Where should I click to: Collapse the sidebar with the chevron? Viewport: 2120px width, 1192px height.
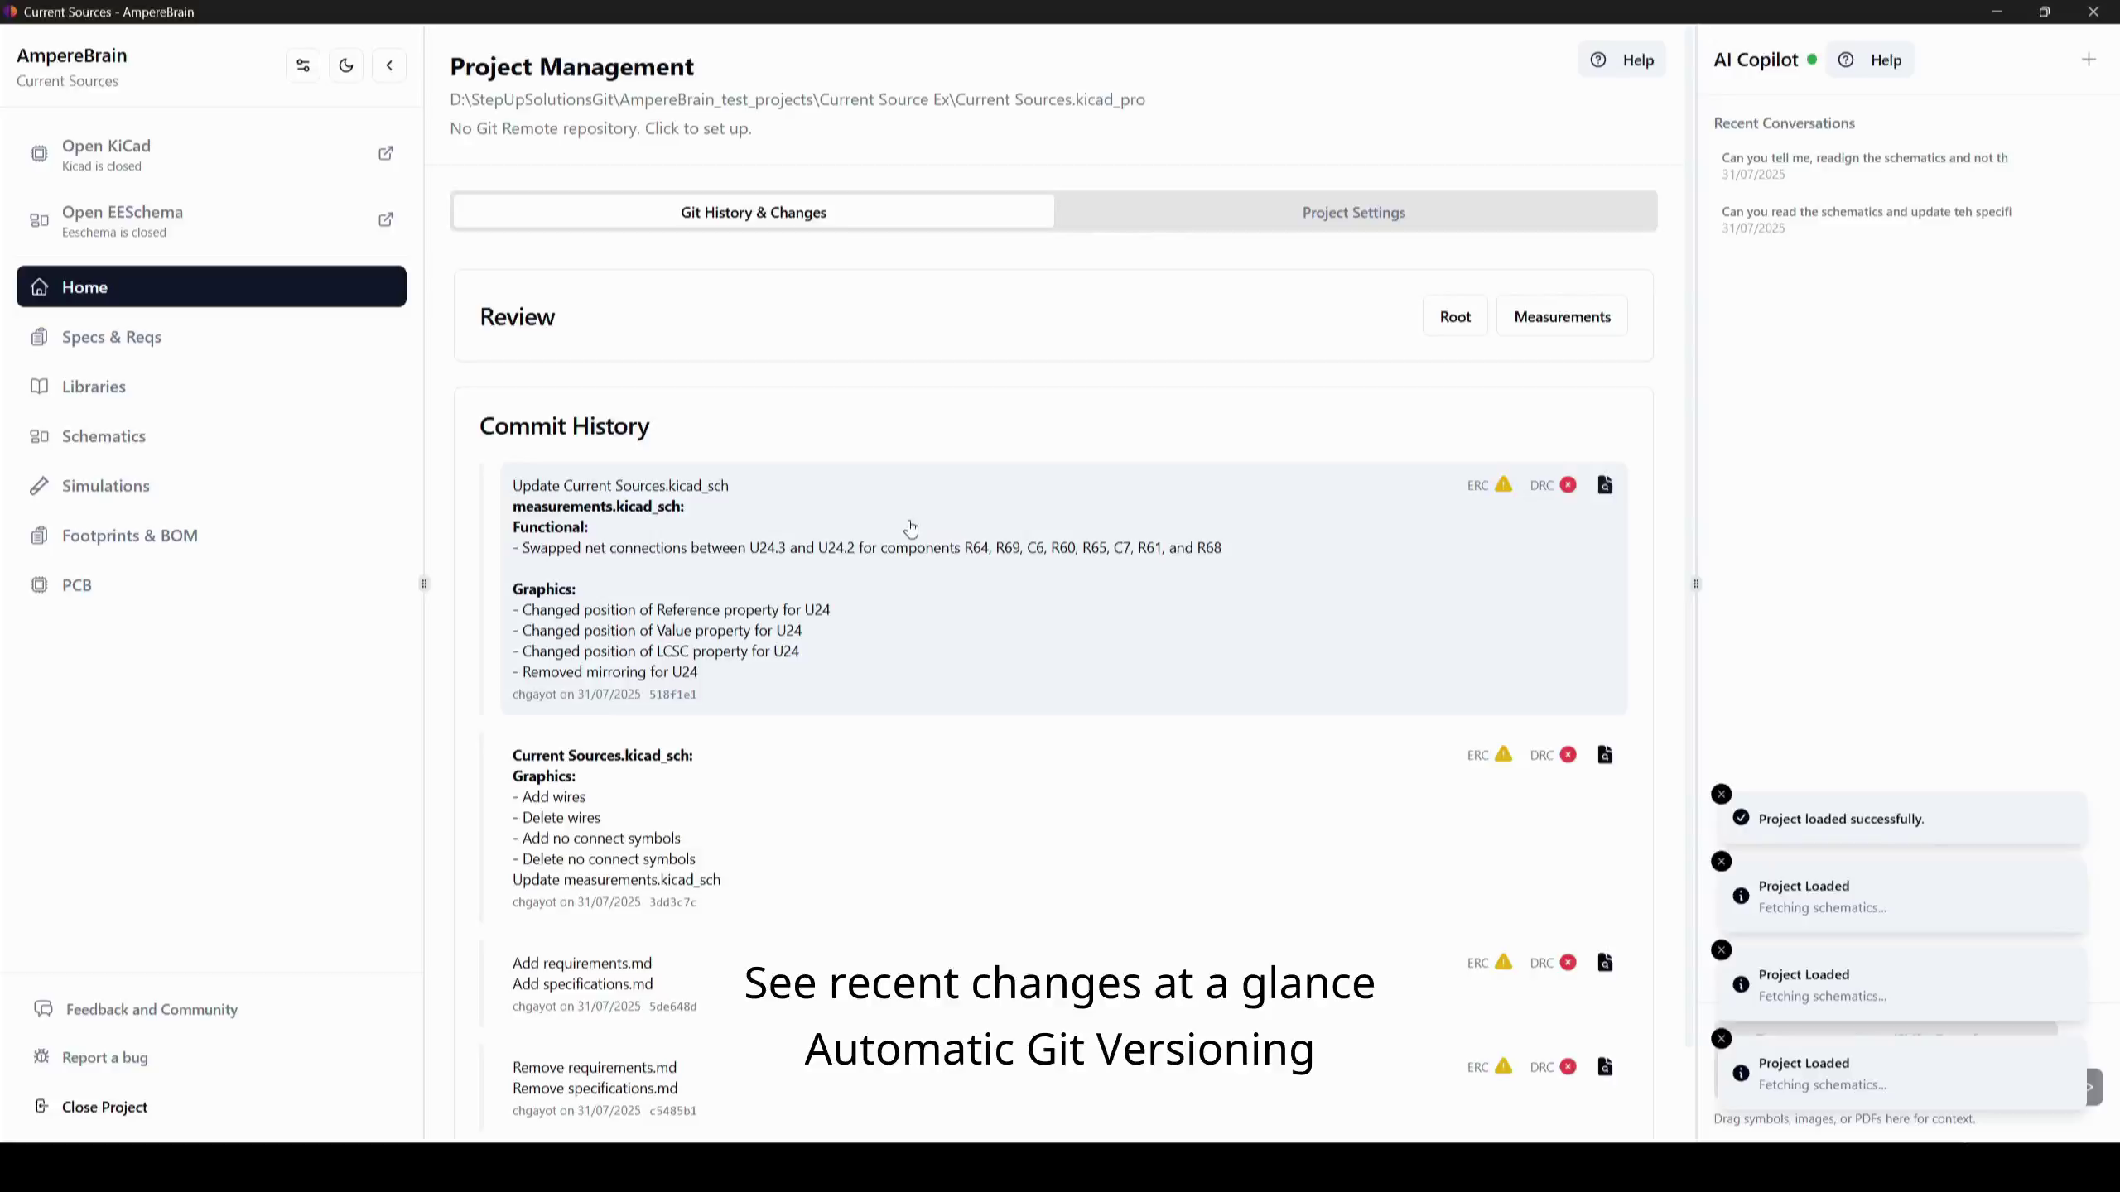tap(389, 65)
